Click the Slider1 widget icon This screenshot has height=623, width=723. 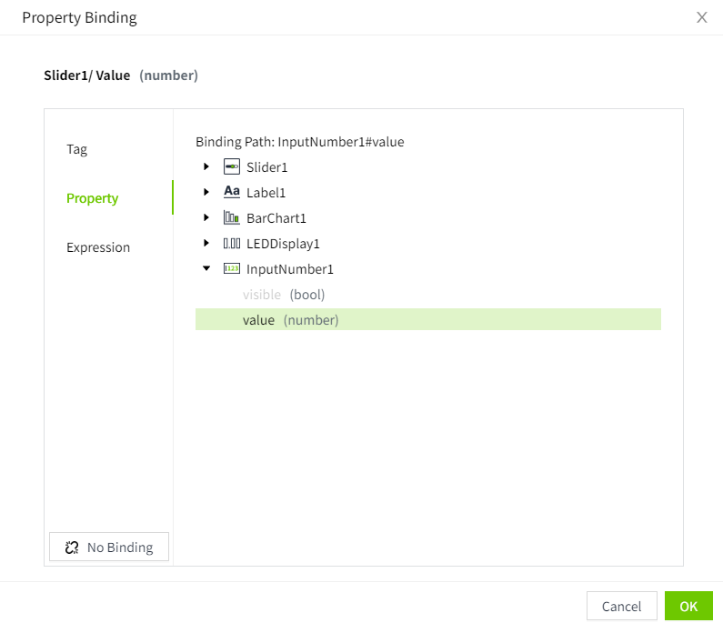click(x=232, y=167)
